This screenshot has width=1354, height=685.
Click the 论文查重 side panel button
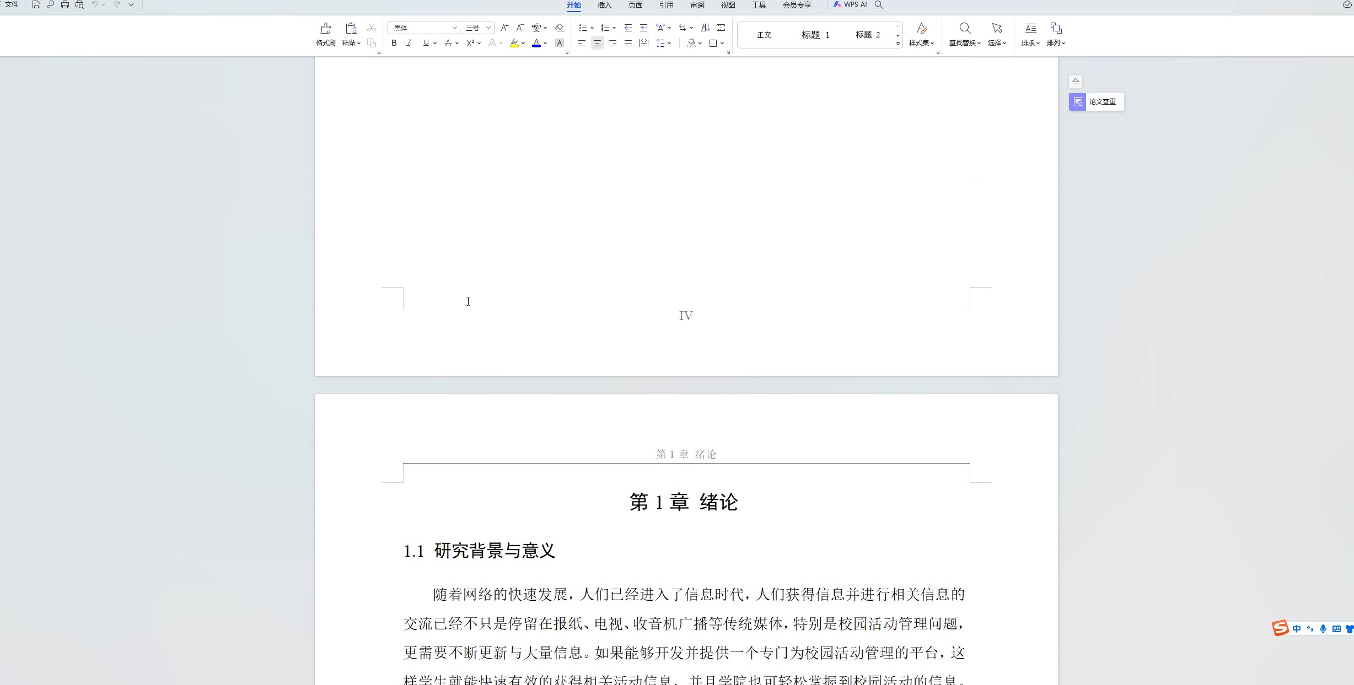pos(1096,102)
